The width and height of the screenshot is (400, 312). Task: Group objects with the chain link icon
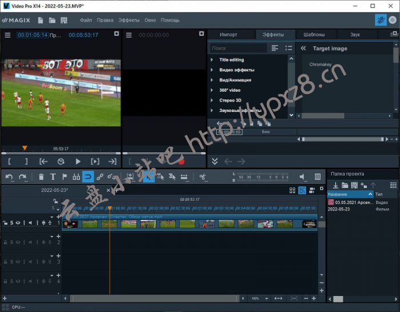(x=100, y=177)
